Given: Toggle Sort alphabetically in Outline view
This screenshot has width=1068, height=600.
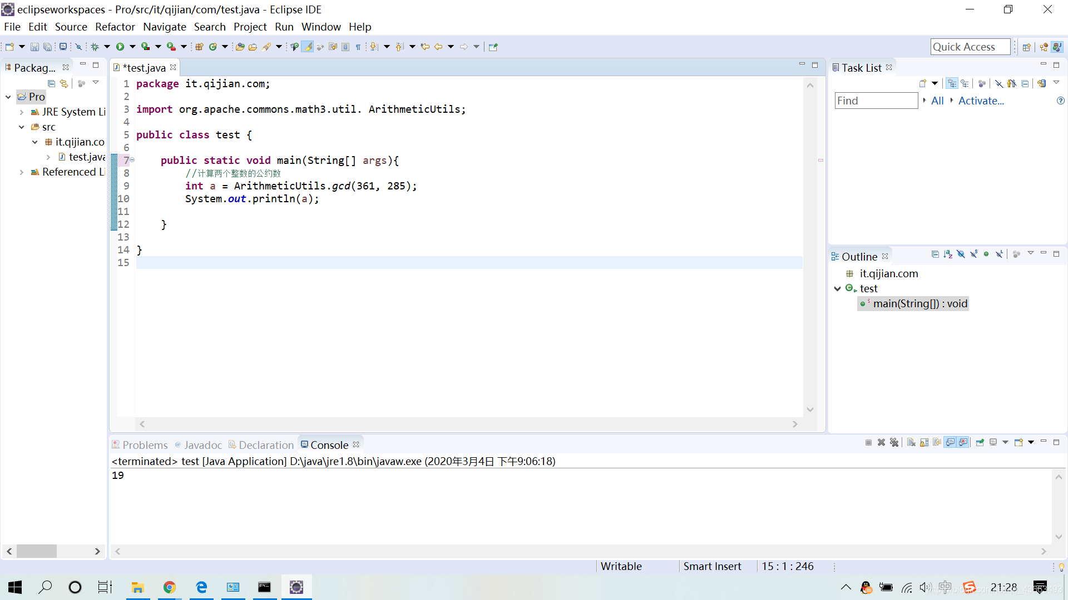Looking at the screenshot, I should point(948,254).
